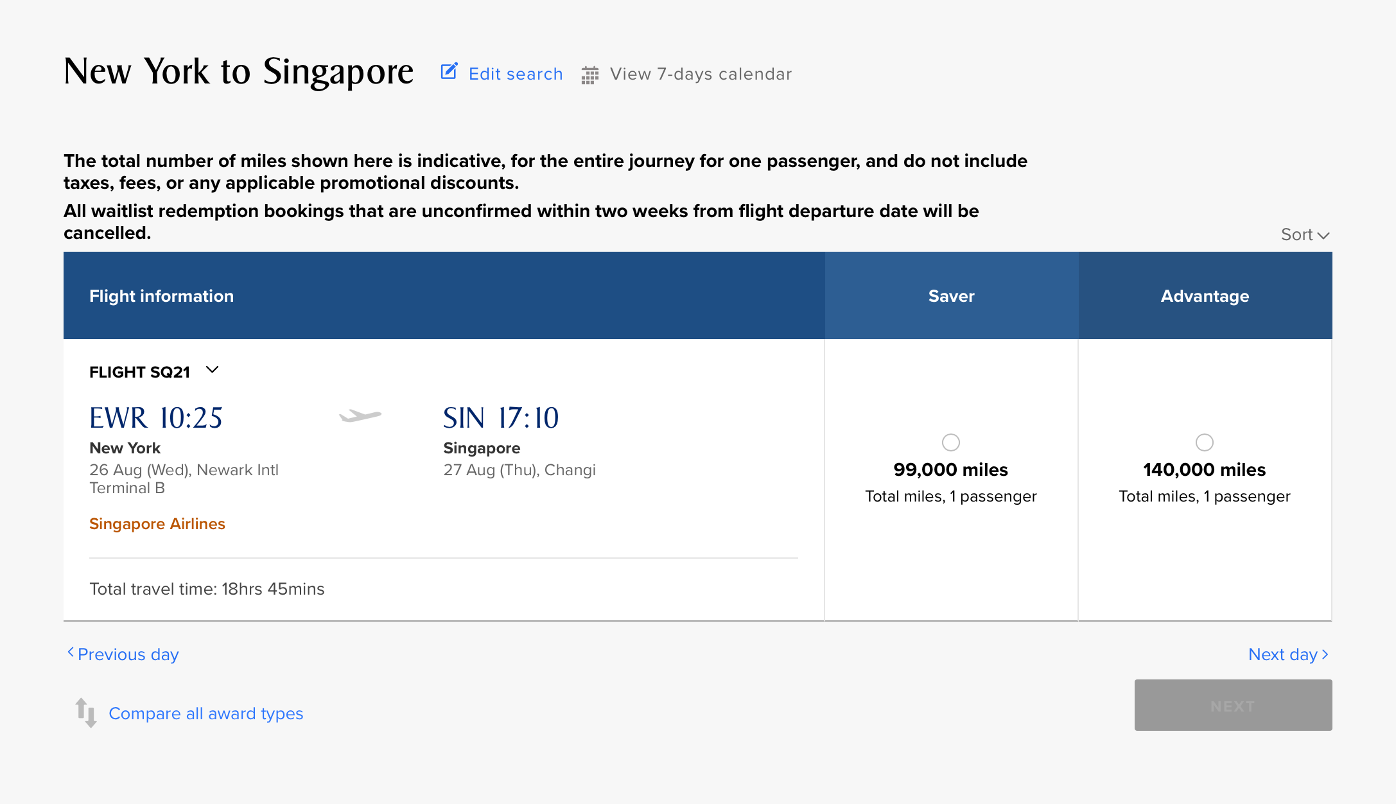This screenshot has width=1396, height=804.
Task: Click the 7-days calendar grid icon
Action: tap(590, 75)
